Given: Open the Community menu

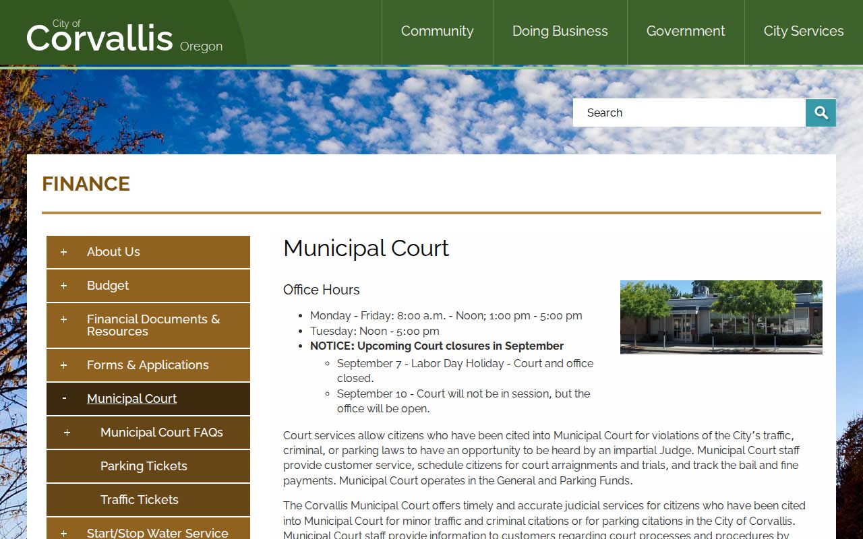Looking at the screenshot, I should 438,32.
